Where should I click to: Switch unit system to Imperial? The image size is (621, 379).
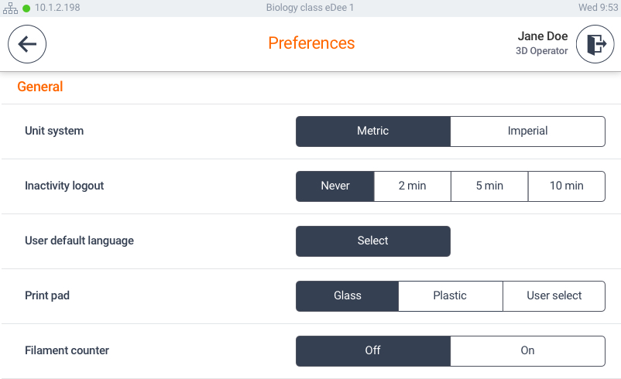coord(527,131)
